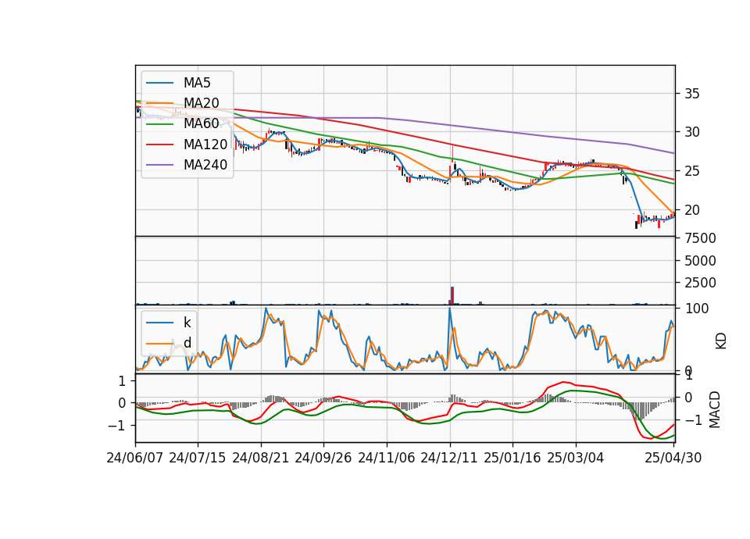Click the 24/12/11 date axis label

coord(449,458)
